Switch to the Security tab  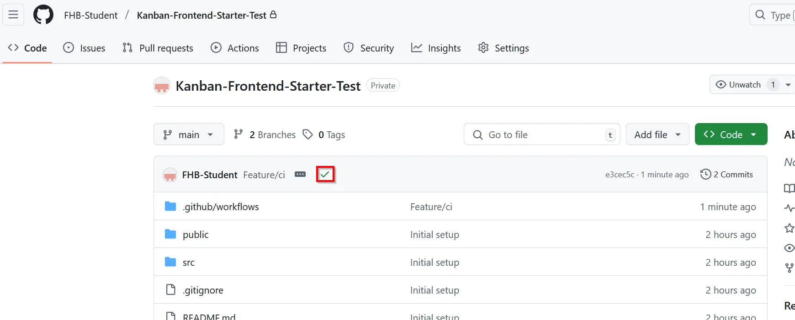pyautogui.click(x=369, y=48)
